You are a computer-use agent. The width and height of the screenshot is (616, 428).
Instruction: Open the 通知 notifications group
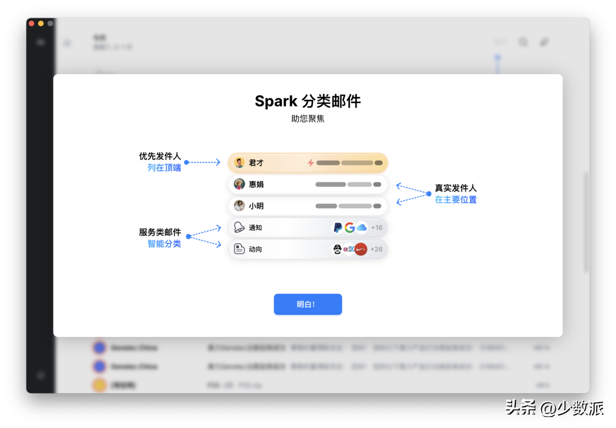point(307,227)
